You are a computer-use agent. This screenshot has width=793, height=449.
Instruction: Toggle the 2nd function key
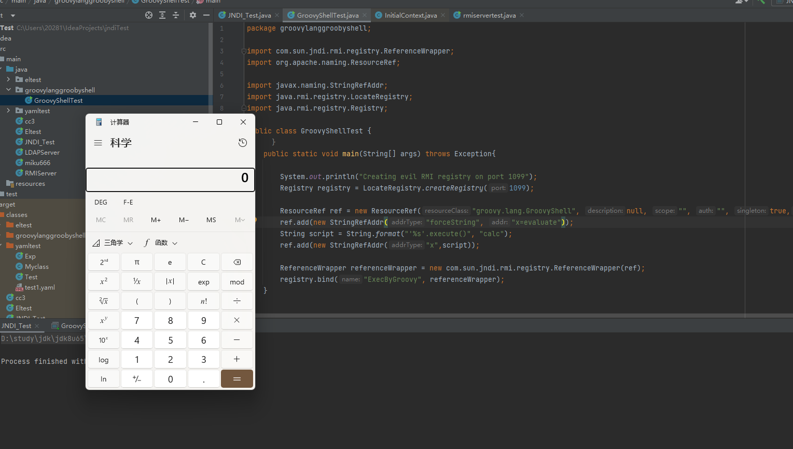(x=104, y=262)
